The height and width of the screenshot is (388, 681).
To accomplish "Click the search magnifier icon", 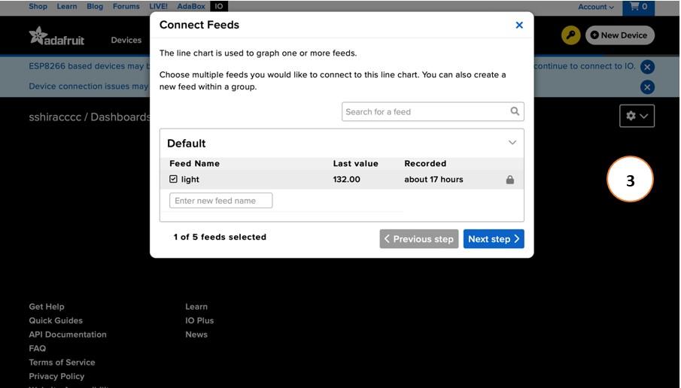I will (x=515, y=111).
